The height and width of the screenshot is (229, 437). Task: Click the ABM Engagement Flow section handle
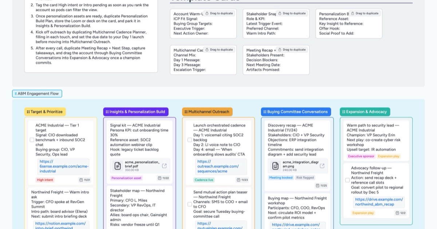[16, 94]
